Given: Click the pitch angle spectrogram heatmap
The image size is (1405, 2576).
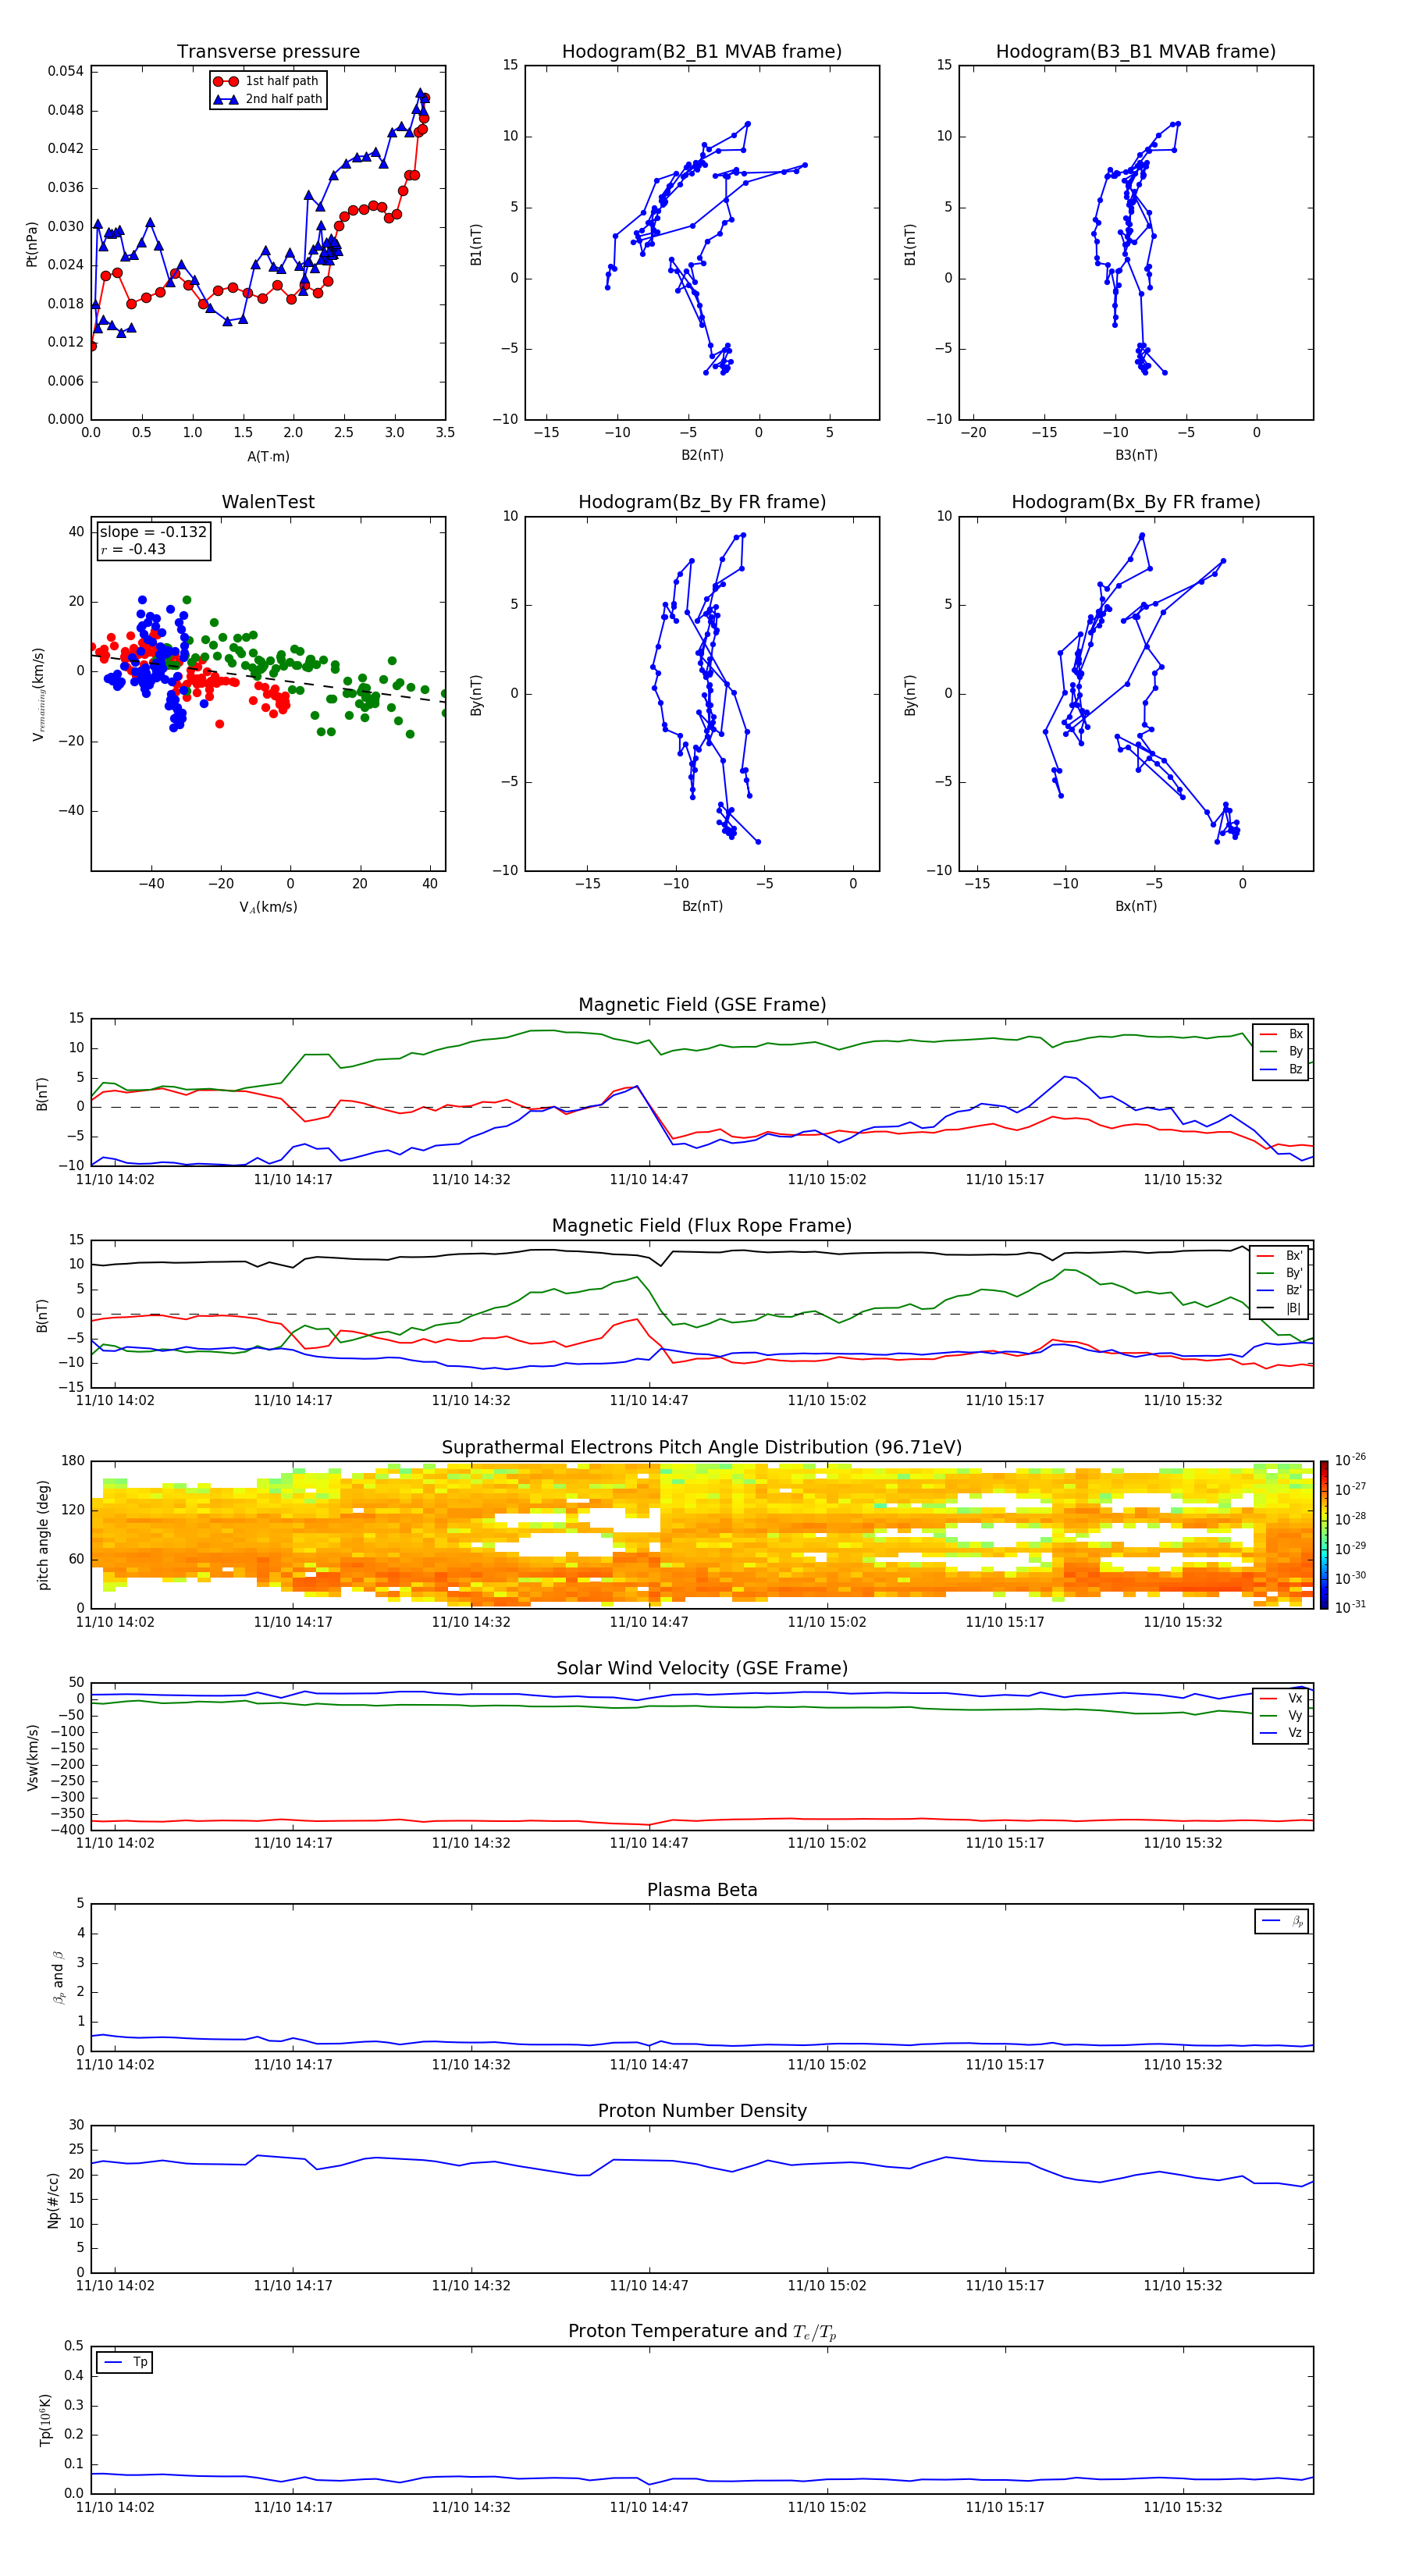Looking at the screenshot, I should coord(702,1535).
